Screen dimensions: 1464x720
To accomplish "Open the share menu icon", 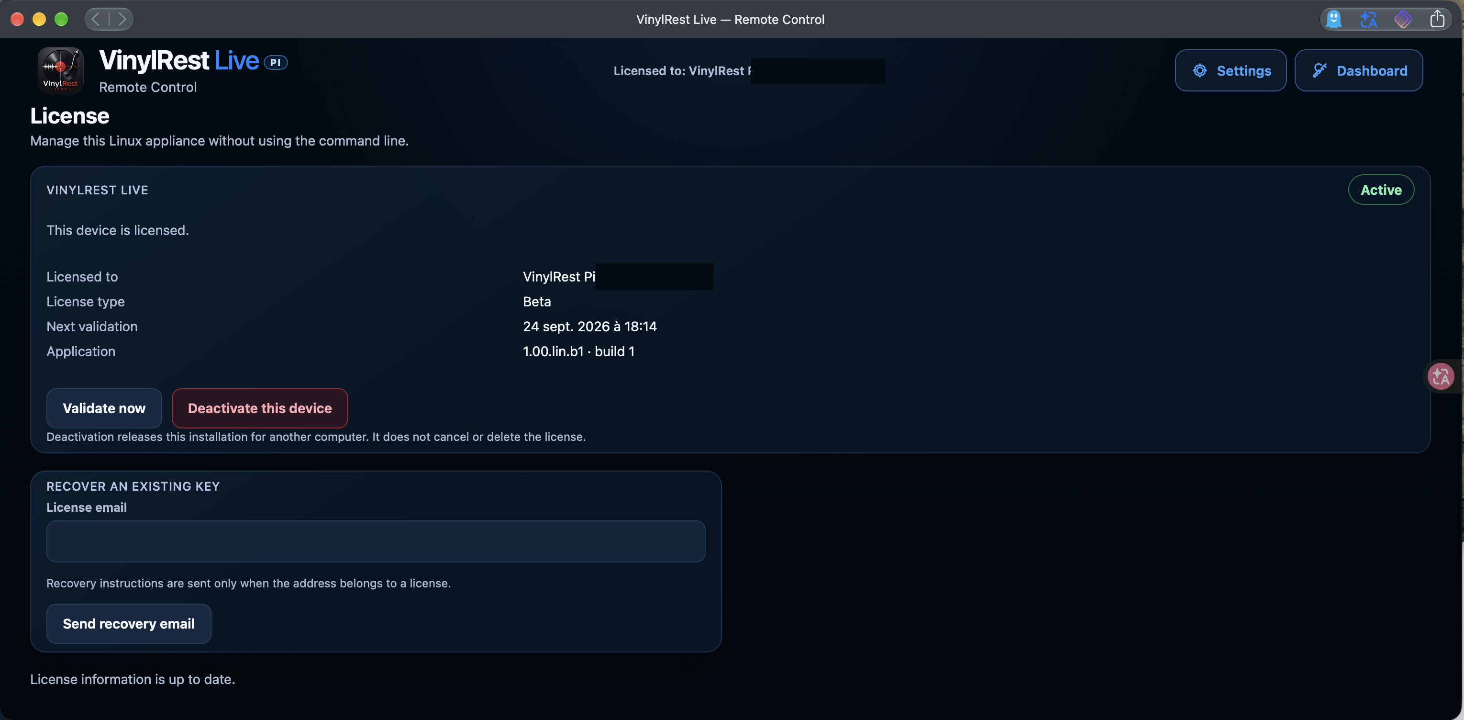I will [x=1437, y=19].
